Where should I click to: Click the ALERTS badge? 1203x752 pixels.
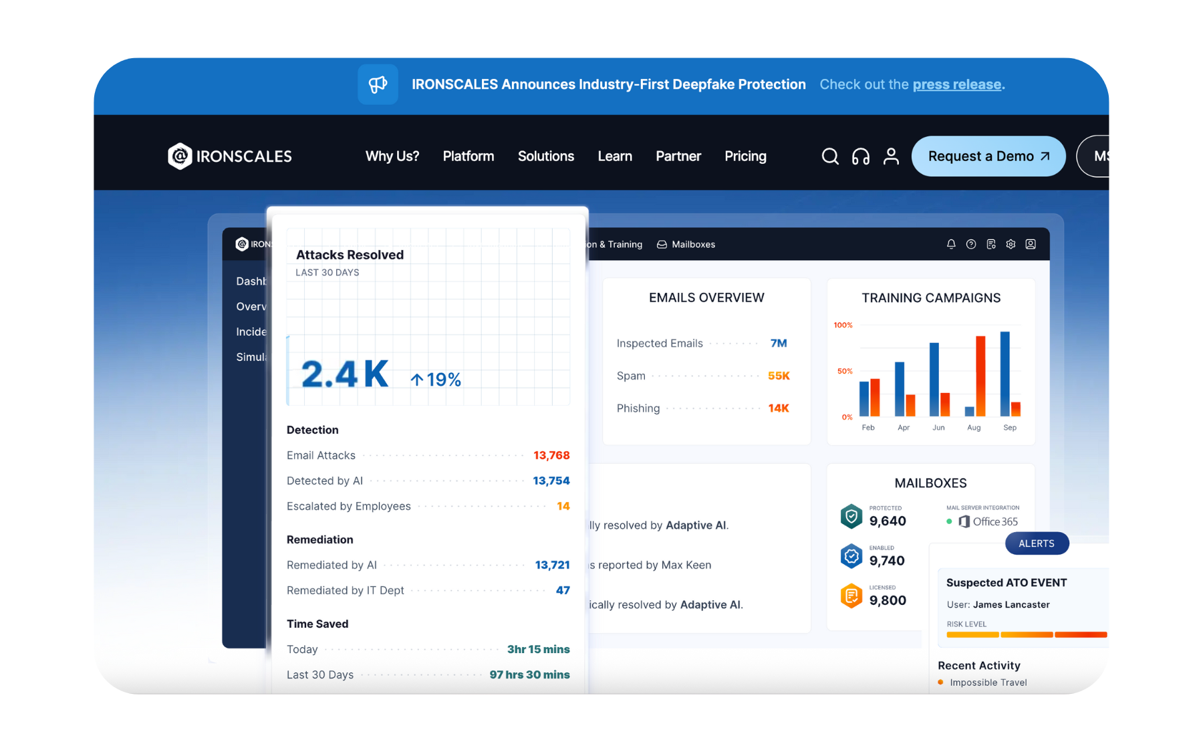(1037, 543)
